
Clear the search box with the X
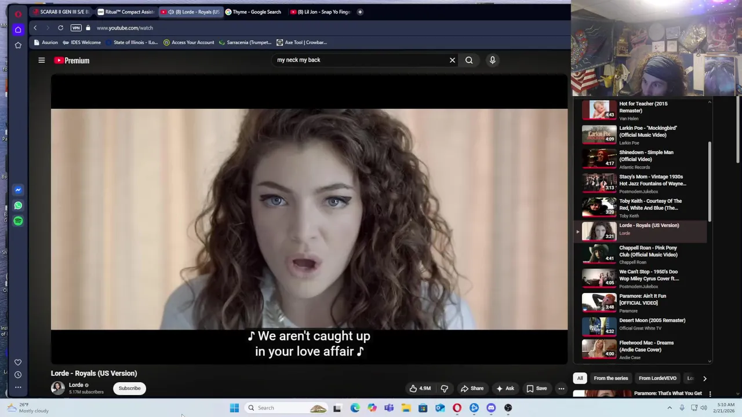point(453,60)
